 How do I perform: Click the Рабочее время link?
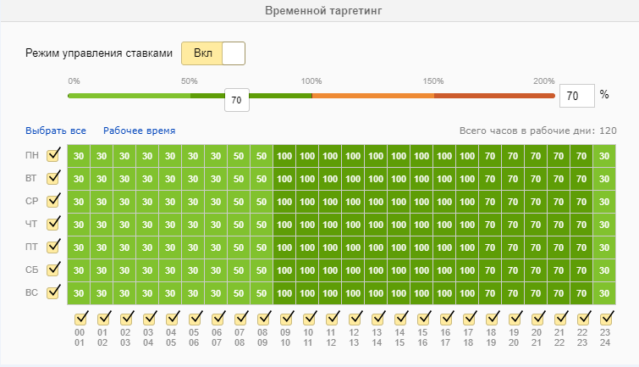point(140,131)
